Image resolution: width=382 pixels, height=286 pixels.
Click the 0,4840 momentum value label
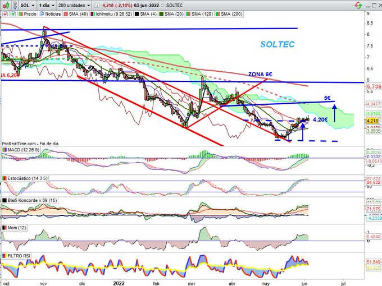(x=374, y=237)
